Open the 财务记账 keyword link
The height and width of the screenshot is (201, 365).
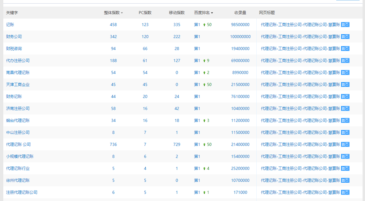tap(14, 96)
